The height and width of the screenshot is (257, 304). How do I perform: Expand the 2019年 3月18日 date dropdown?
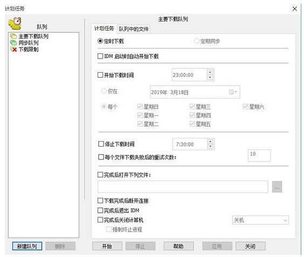195,92
